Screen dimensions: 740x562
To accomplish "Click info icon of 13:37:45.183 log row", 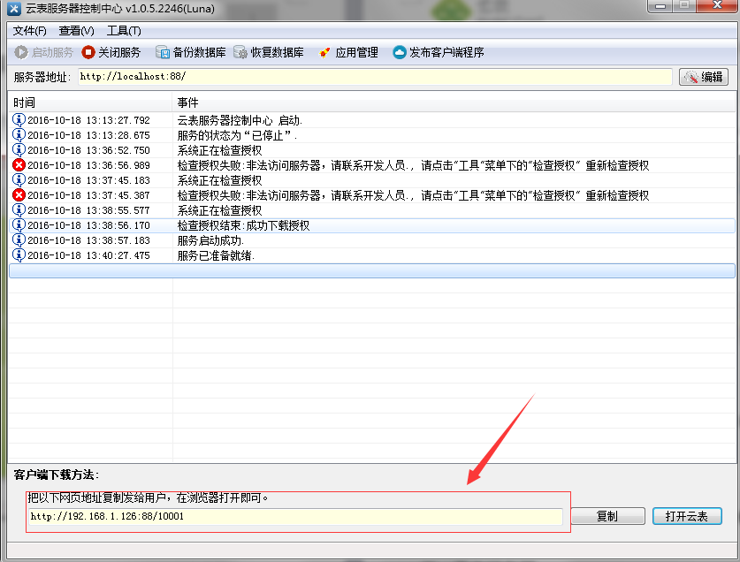I will click(x=19, y=180).
